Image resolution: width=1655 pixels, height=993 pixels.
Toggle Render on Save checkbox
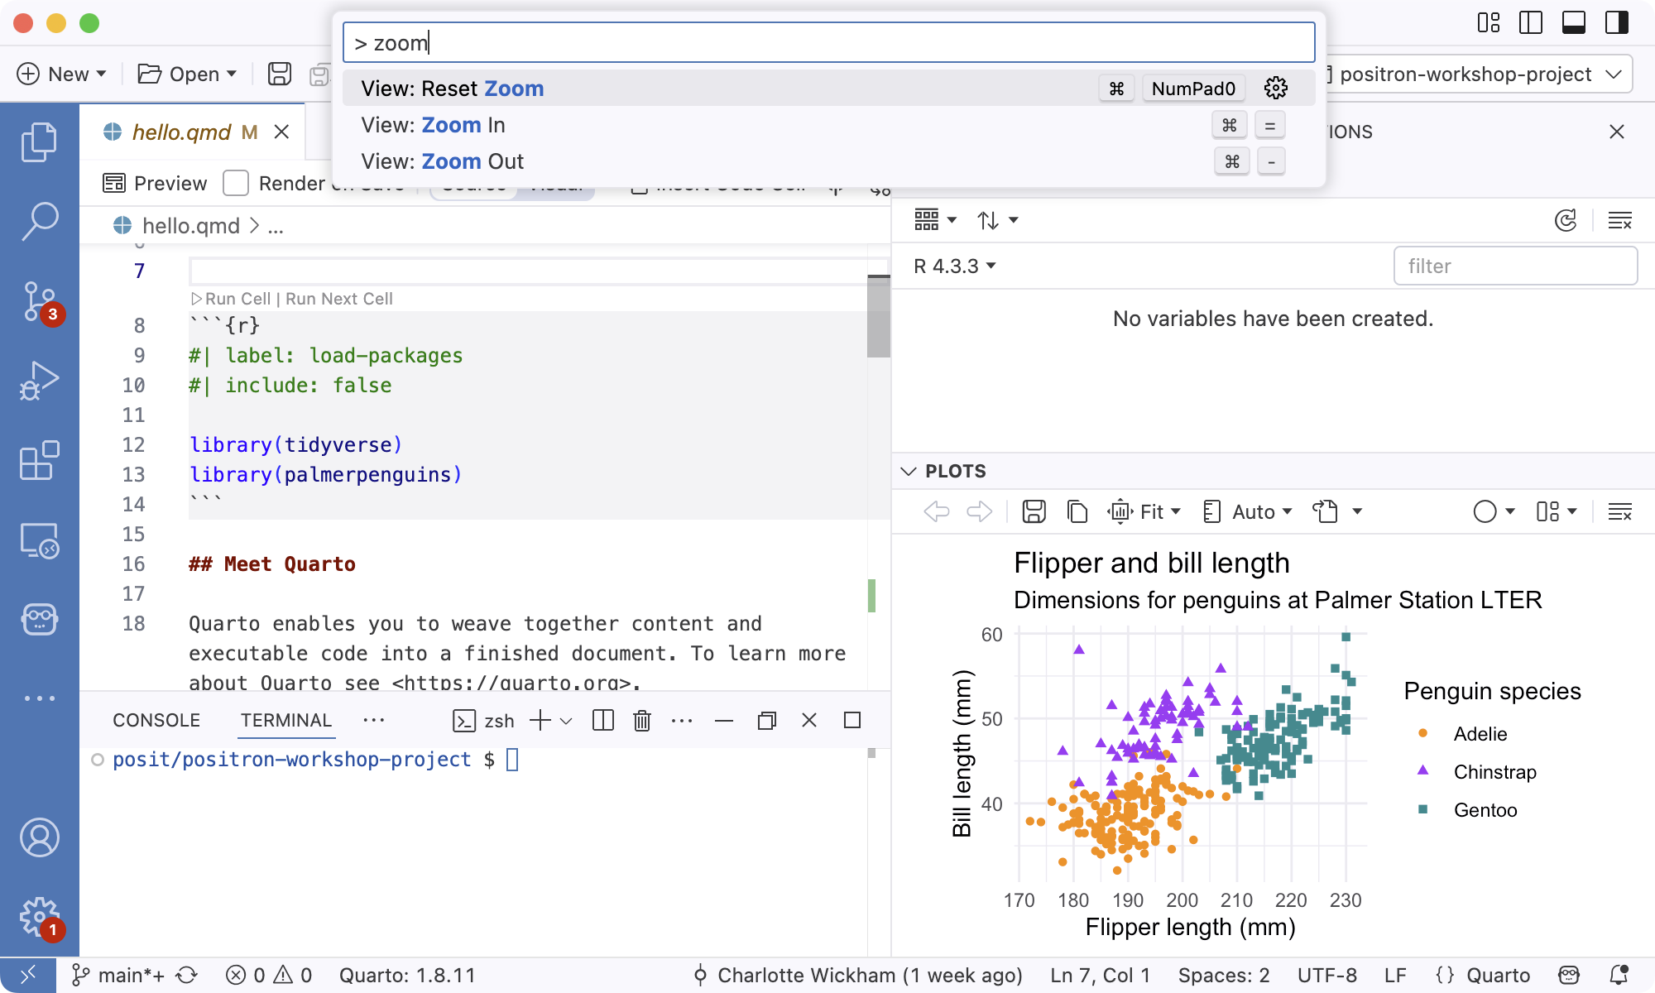(236, 183)
